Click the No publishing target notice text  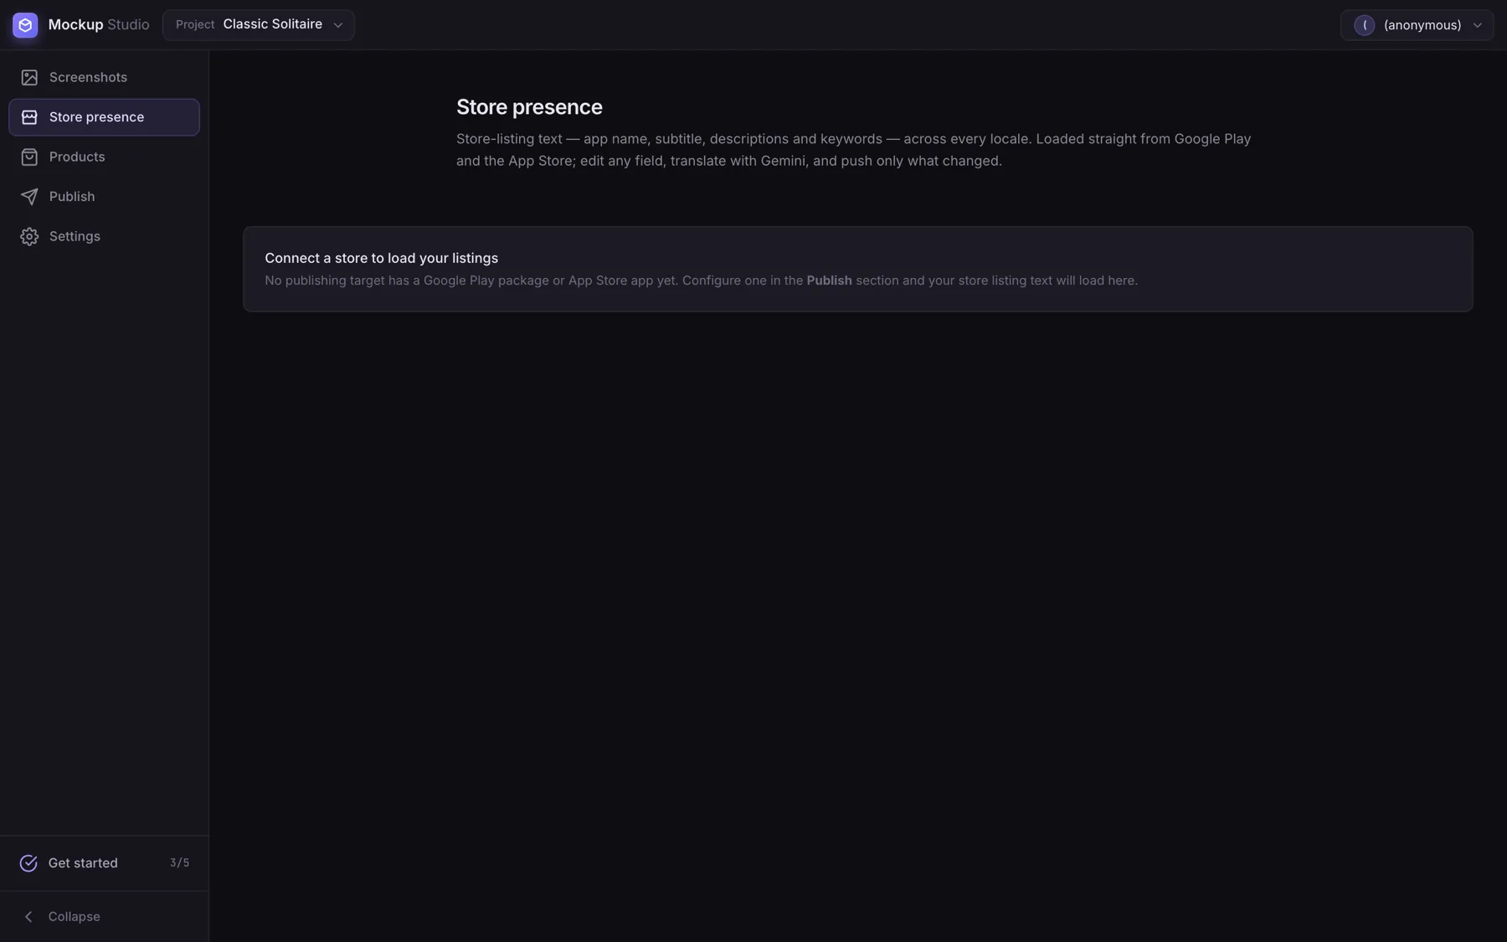click(x=701, y=281)
